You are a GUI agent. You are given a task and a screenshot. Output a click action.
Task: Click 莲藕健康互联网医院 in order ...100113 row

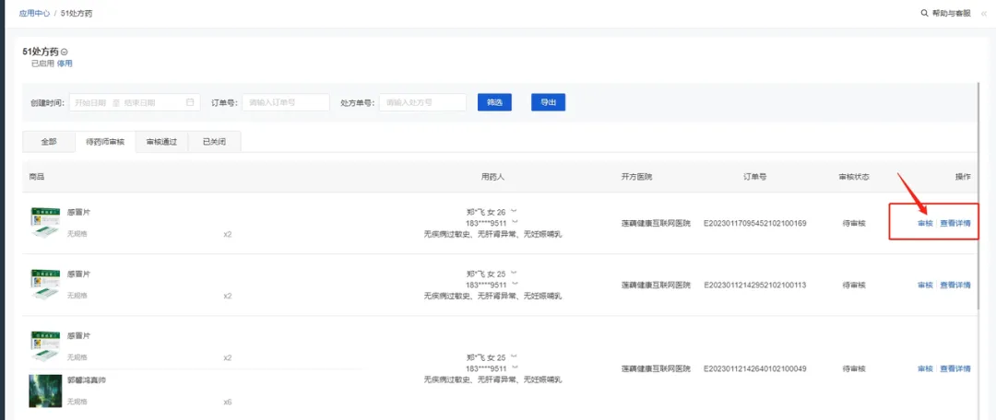(656, 286)
